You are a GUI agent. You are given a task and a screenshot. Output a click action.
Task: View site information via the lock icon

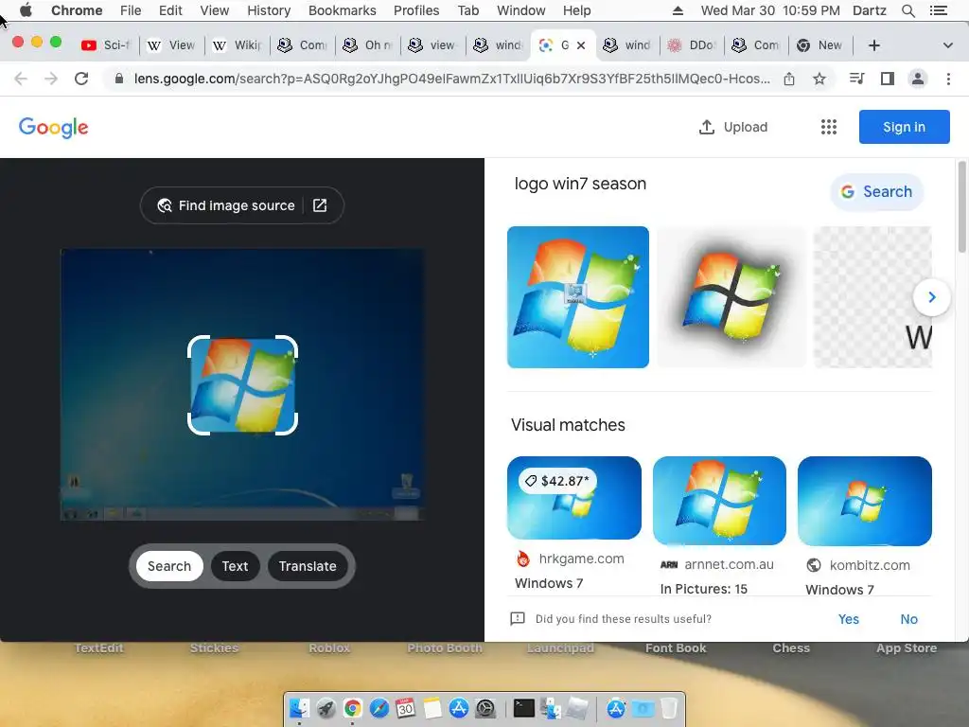coord(119,79)
